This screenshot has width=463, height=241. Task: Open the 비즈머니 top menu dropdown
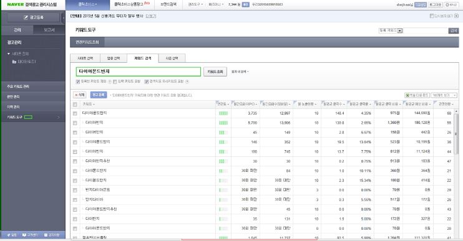216,5
